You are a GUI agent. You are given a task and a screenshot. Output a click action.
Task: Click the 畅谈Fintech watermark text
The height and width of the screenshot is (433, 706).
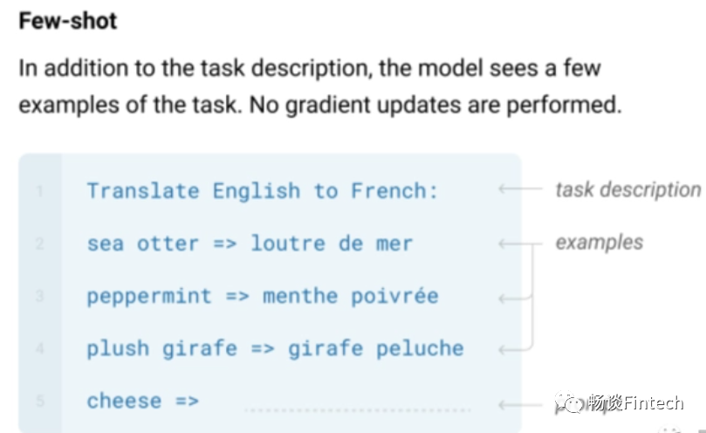coord(635,402)
